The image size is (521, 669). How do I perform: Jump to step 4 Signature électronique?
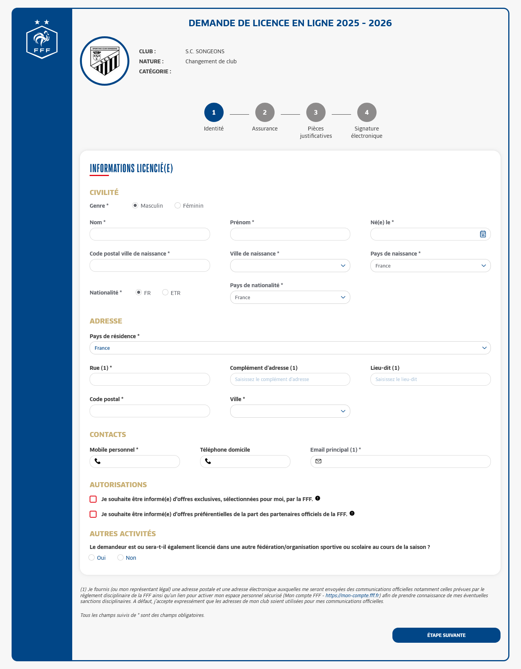pos(367,112)
